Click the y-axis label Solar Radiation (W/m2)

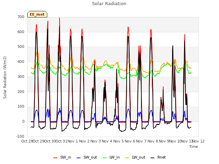point(5,78)
